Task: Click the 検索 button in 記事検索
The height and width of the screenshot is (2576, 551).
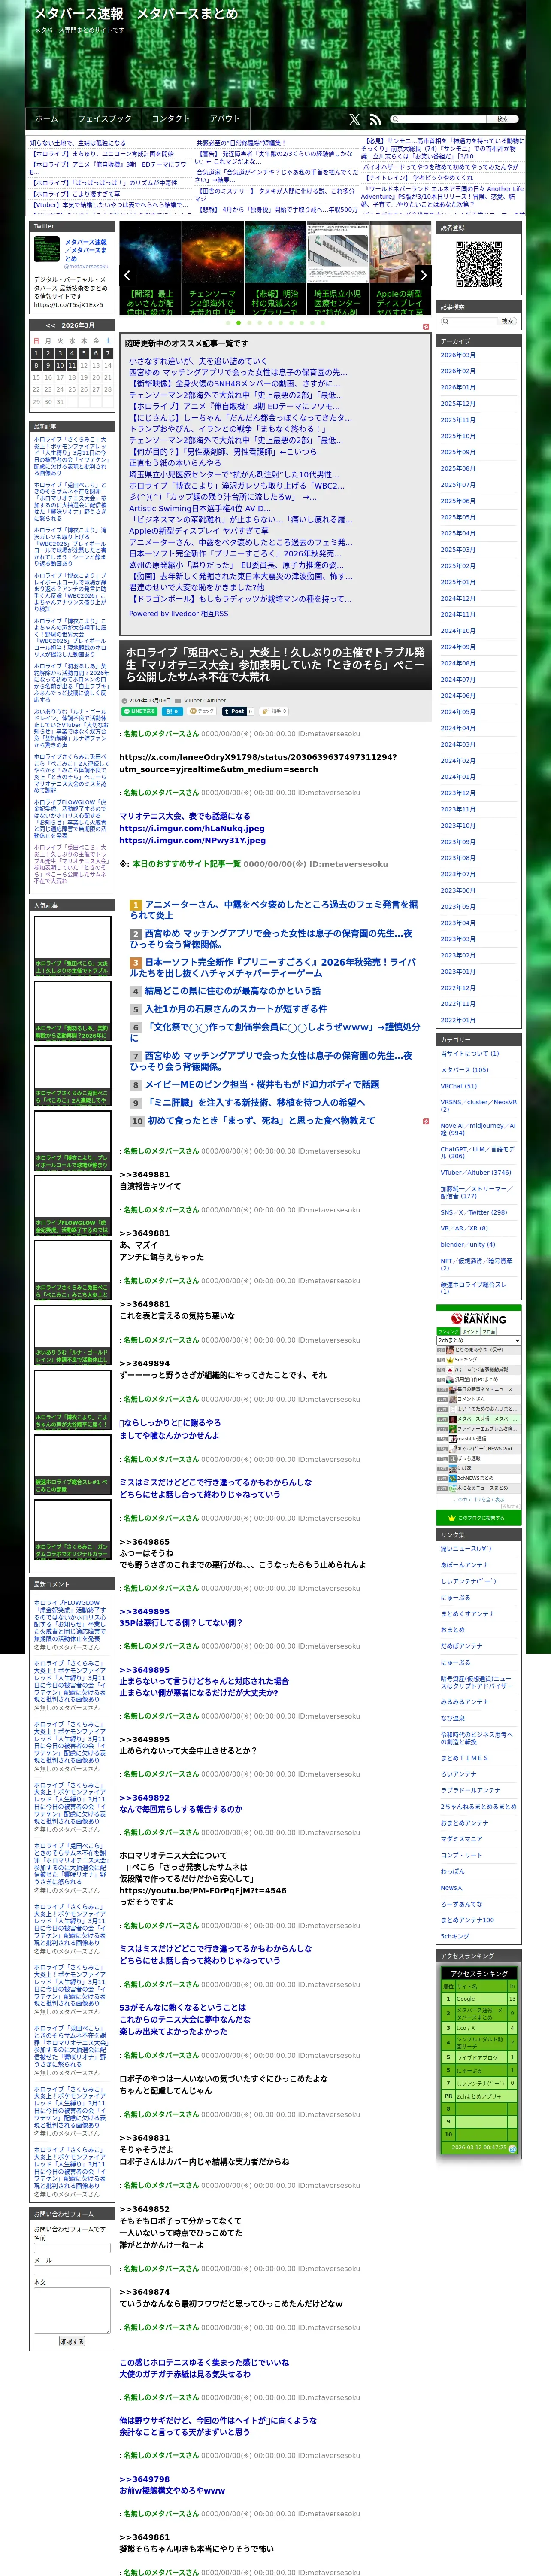Action: coord(506,321)
